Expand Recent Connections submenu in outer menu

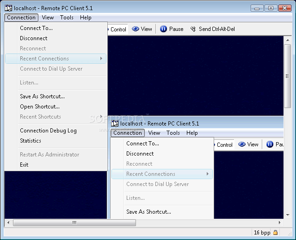[x=55, y=59]
